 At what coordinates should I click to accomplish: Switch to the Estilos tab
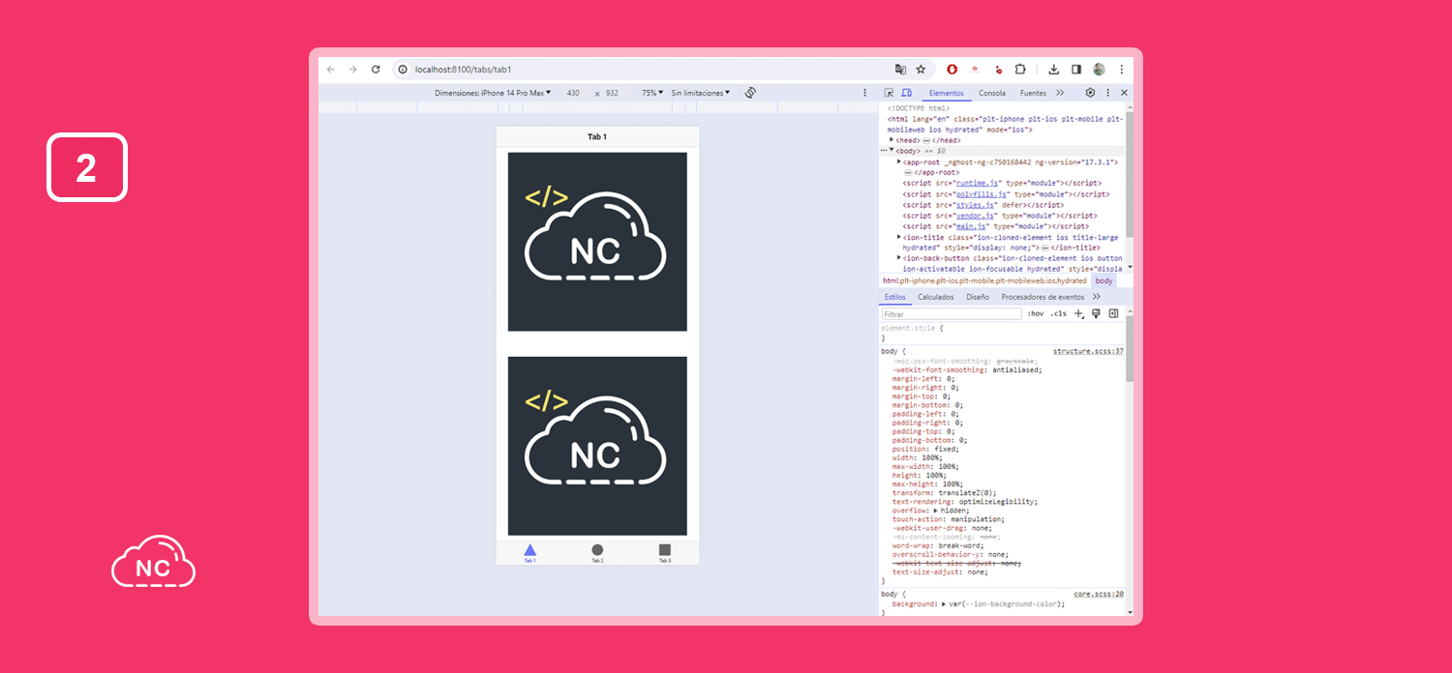[x=895, y=297]
